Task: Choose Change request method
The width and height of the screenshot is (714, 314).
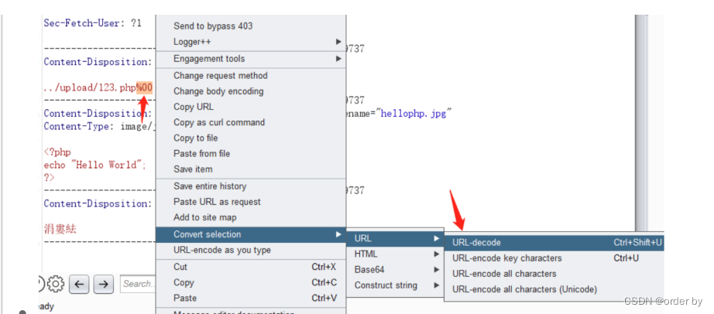Action: click(x=251, y=76)
